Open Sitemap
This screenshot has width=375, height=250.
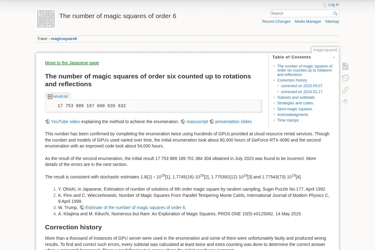tap(332, 22)
